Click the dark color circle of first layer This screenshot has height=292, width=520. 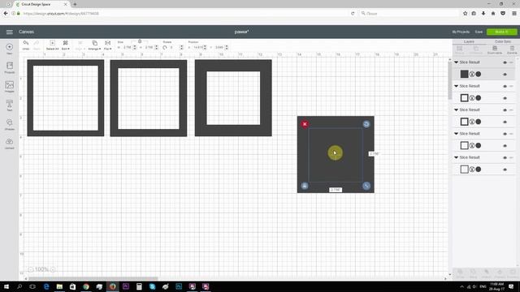click(x=479, y=74)
